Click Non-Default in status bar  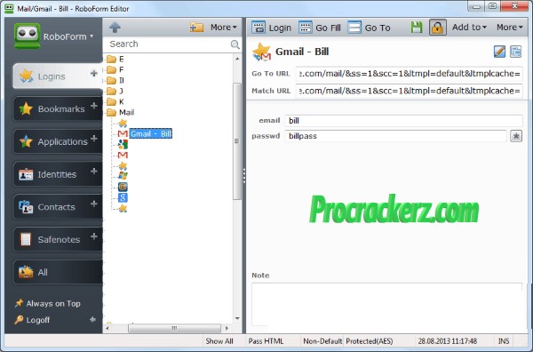point(322,341)
